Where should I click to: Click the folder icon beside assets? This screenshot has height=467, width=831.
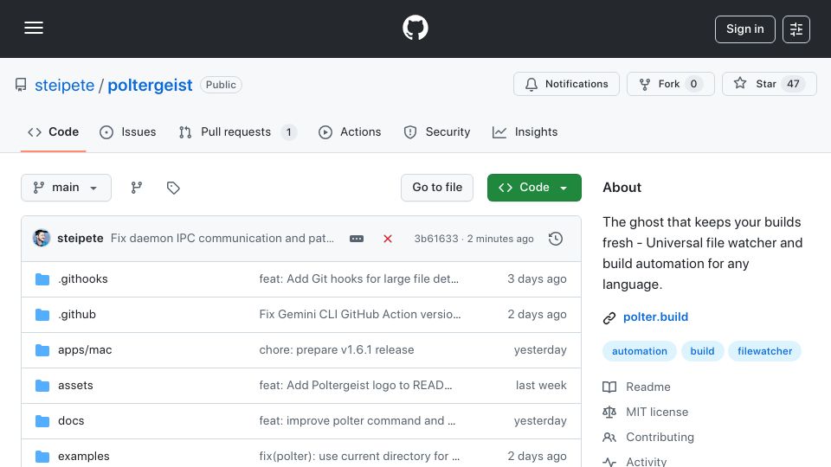point(42,386)
